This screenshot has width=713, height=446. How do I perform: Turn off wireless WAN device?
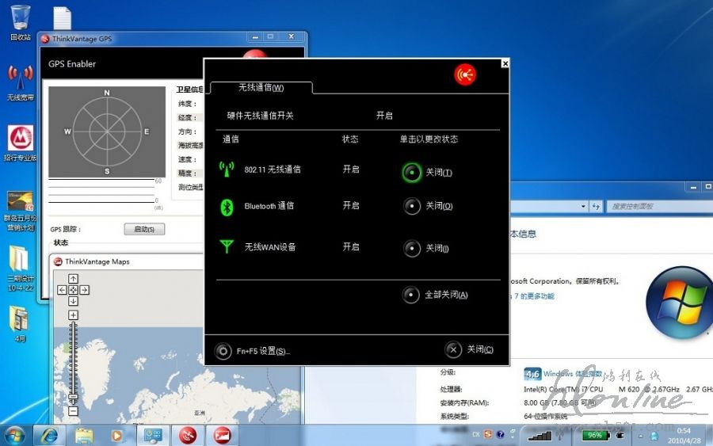pyautogui.click(x=411, y=249)
